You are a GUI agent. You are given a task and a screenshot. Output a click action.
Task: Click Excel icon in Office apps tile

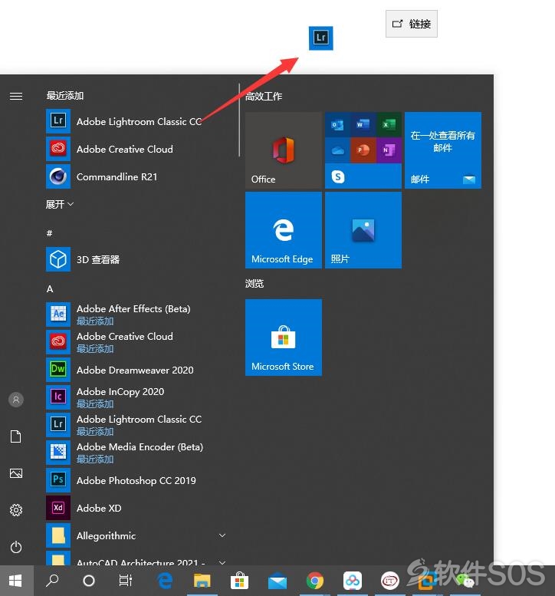(389, 124)
